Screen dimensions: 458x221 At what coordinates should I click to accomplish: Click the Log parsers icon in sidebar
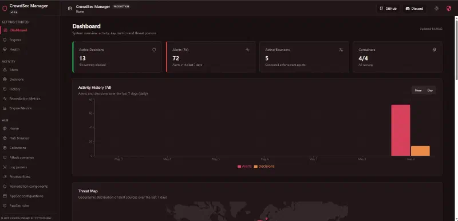(5, 167)
